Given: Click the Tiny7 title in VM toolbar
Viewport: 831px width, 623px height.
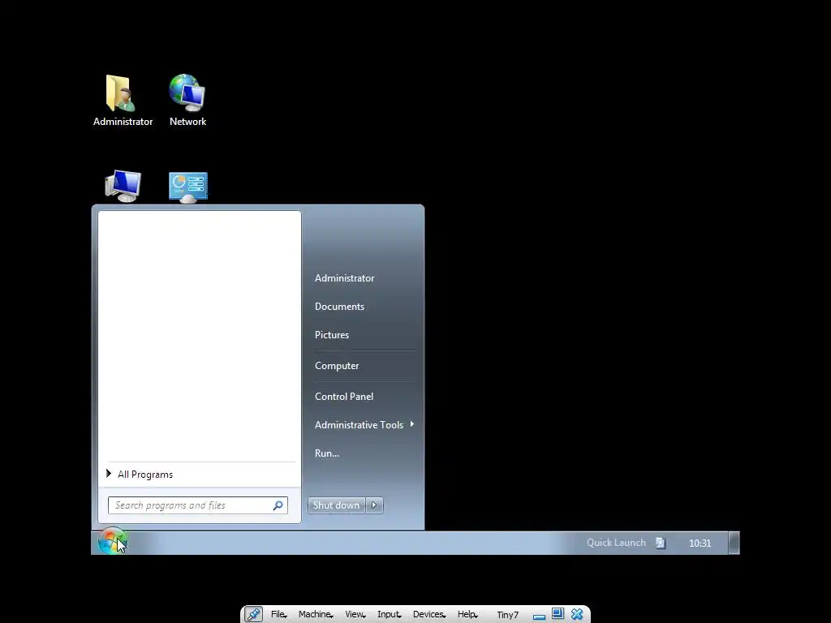Looking at the screenshot, I should tap(507, 615).
